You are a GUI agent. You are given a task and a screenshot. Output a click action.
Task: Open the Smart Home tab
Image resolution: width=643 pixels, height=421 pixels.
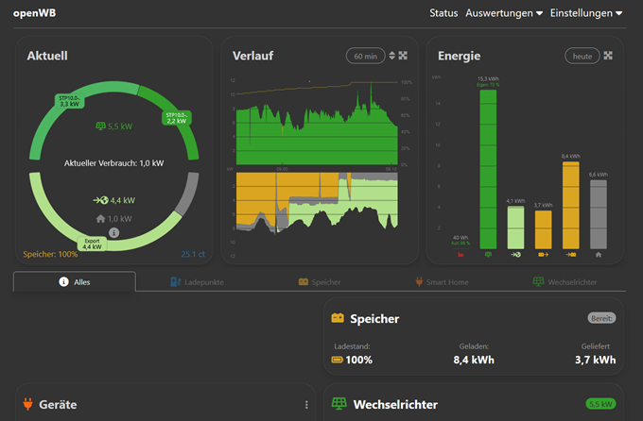(x=442, y=281)
